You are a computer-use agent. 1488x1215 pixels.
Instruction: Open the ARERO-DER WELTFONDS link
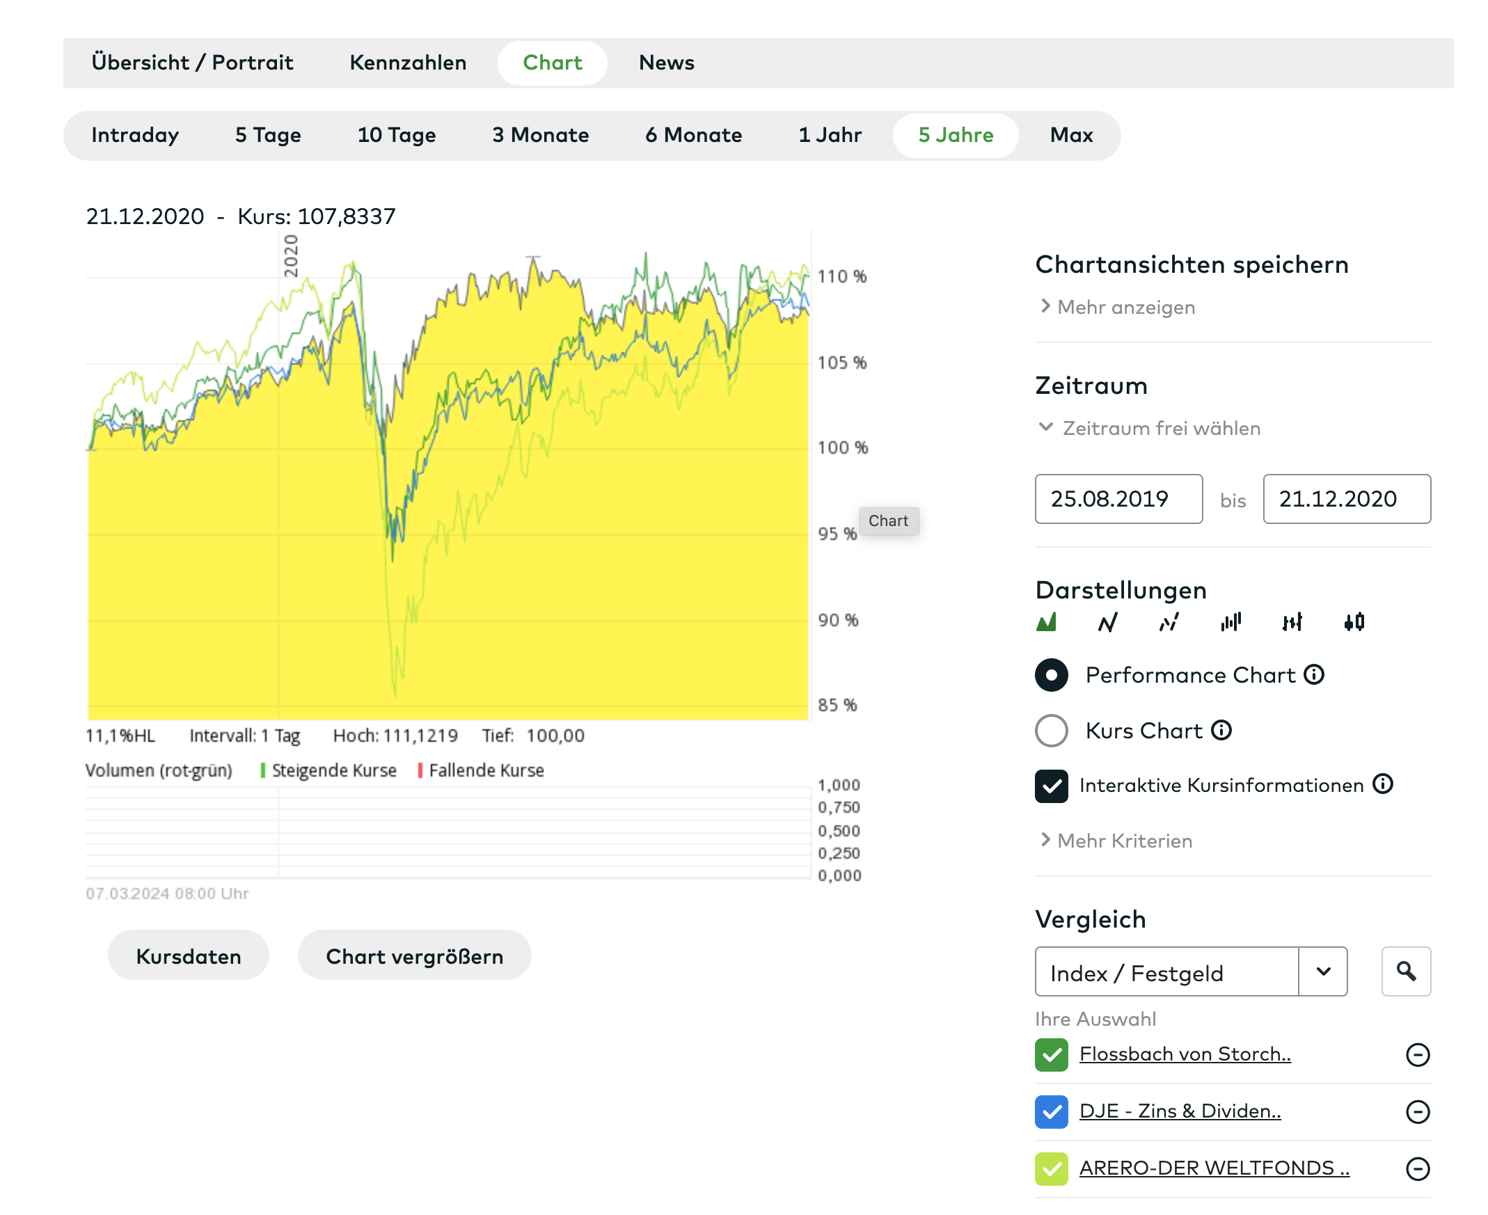coord(1214,1168)
